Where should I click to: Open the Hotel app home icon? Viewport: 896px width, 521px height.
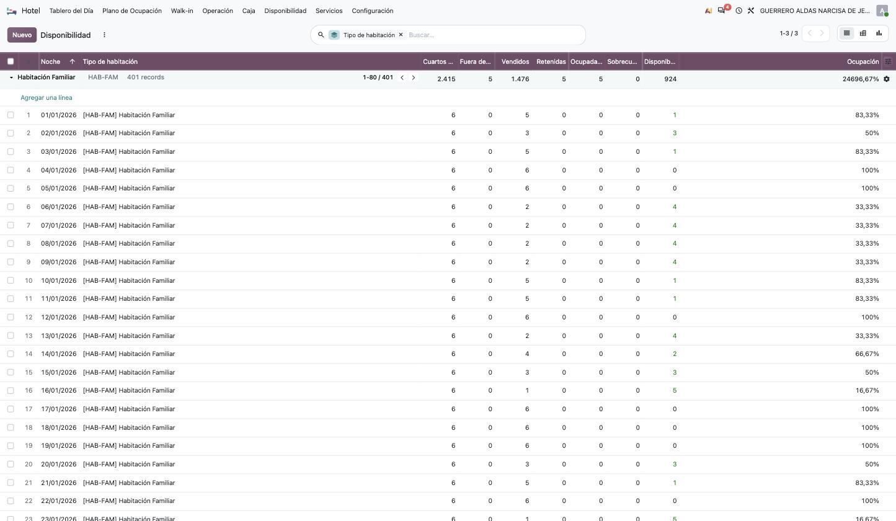click(x=11, y=11)
